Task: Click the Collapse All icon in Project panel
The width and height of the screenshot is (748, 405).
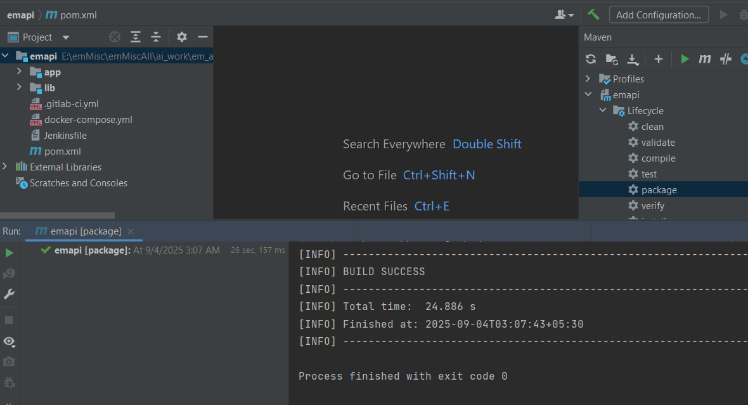Action: click(x=156, y=37)
